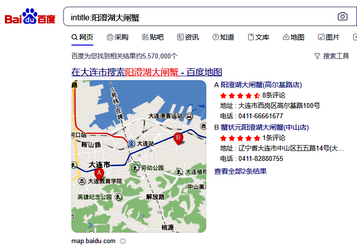Switch to the 贴吧 tab
This screenshot has height=252, width=357.
[x=153, y=37]
